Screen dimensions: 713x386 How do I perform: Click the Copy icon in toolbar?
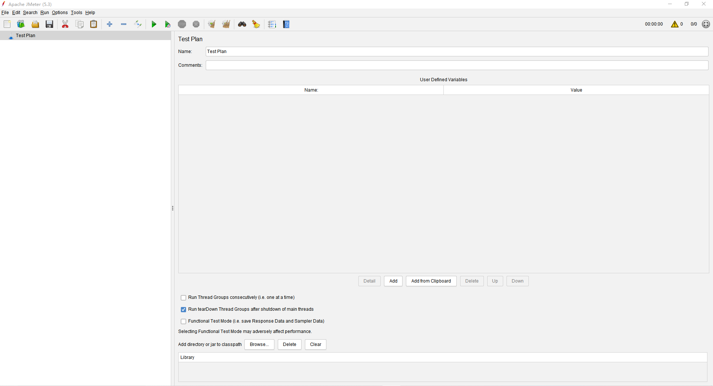click(79, 24)
